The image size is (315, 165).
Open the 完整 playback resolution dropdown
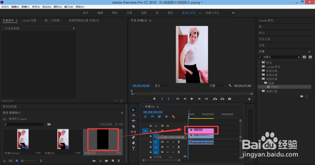[x=217, y=86]
